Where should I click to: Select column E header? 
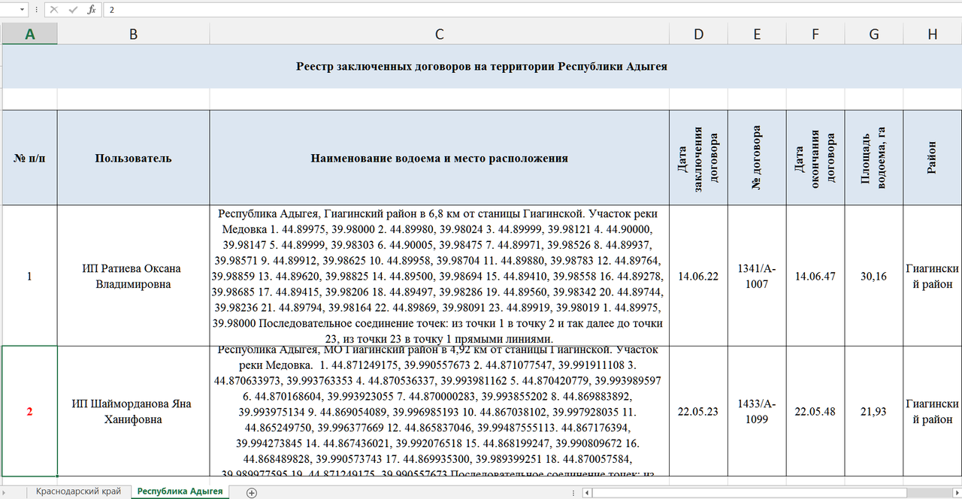[757, 34]
